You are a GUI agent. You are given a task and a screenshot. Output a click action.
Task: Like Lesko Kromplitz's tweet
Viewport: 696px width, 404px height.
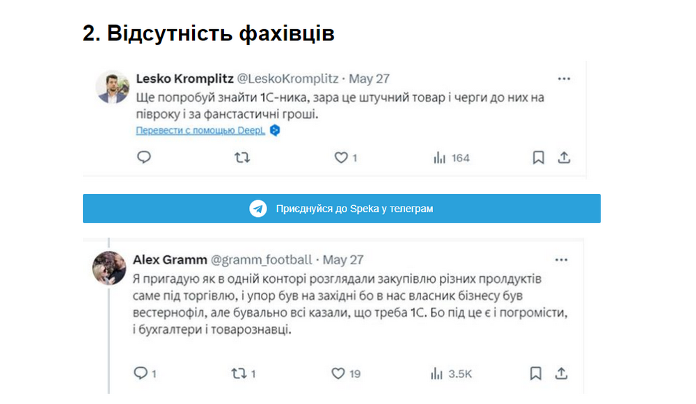pos(340,158)
